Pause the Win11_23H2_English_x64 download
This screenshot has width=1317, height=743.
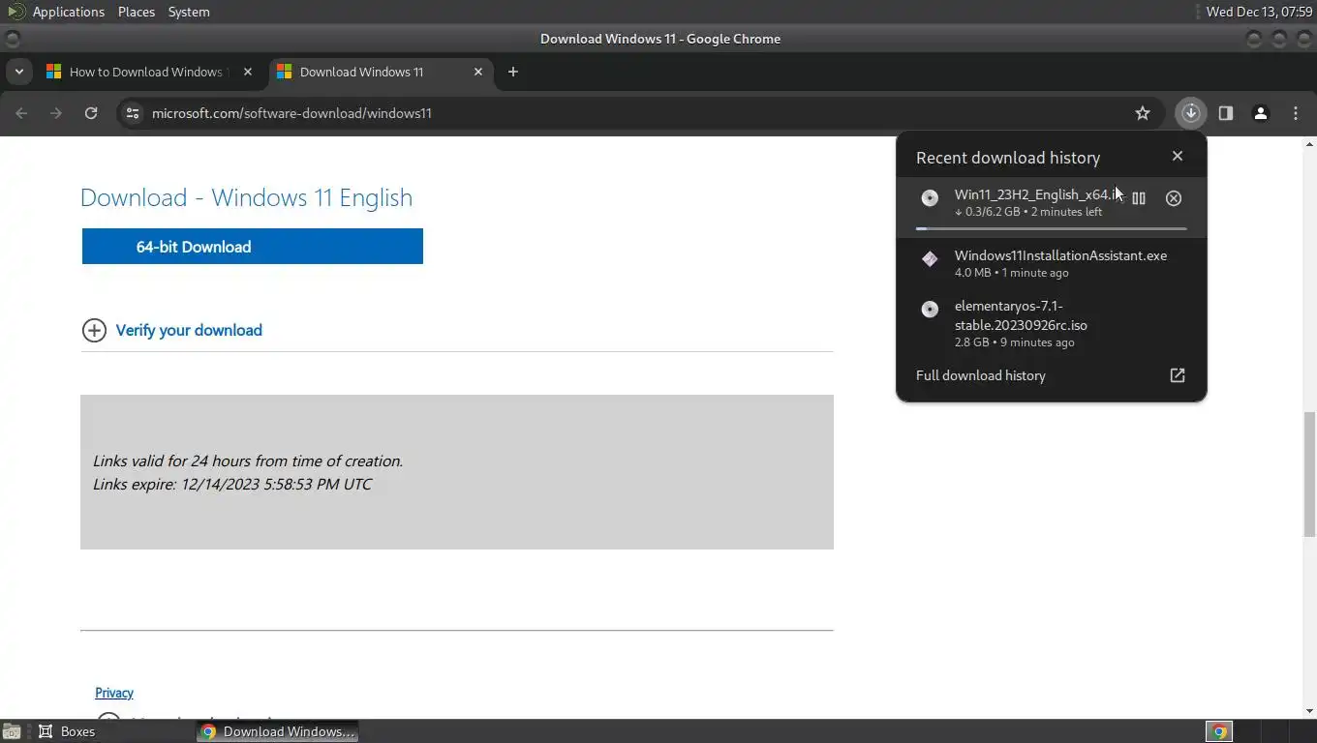(x=1139, y=198)
